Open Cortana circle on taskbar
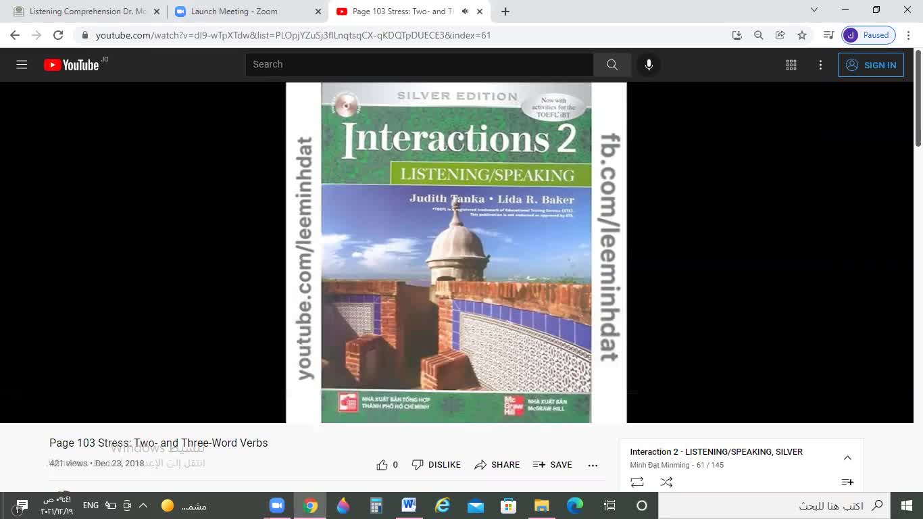The image size is (923, 519). pyautogui.click(x=642, y=505)
